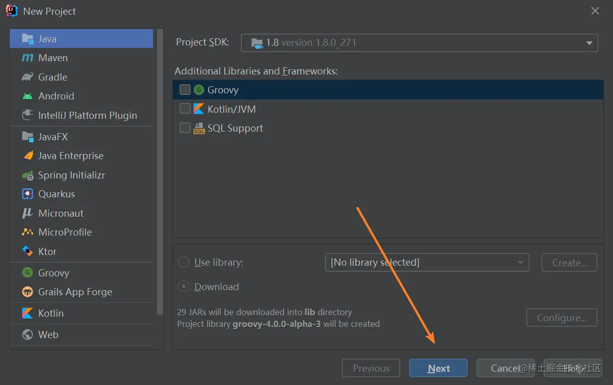Click the MicroProfile icon
The image size is (613, 385).
tap(28, 232)
